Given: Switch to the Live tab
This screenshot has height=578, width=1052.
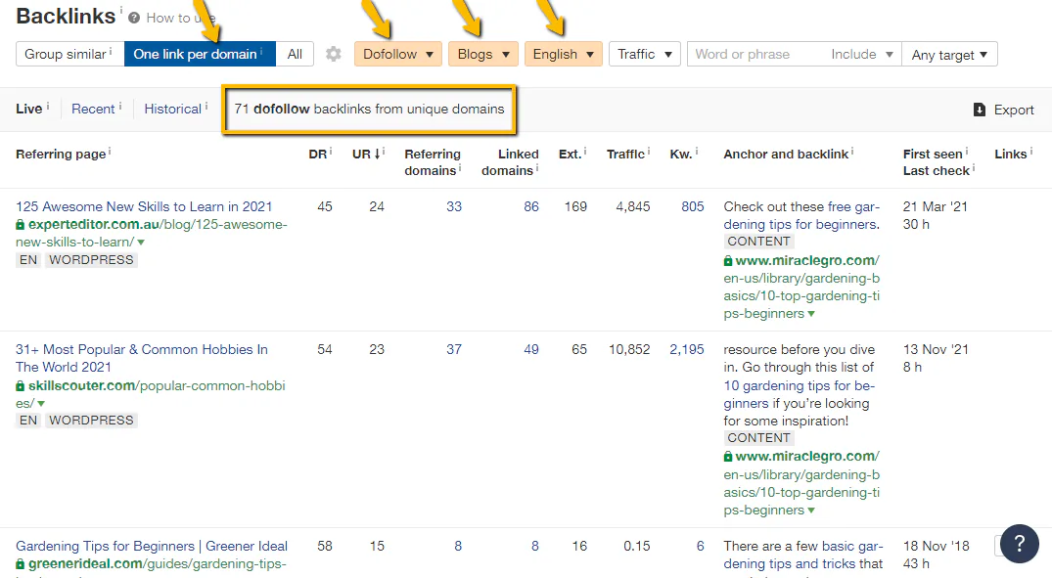Looking at the screenshot, I should (x=28, y=109).
